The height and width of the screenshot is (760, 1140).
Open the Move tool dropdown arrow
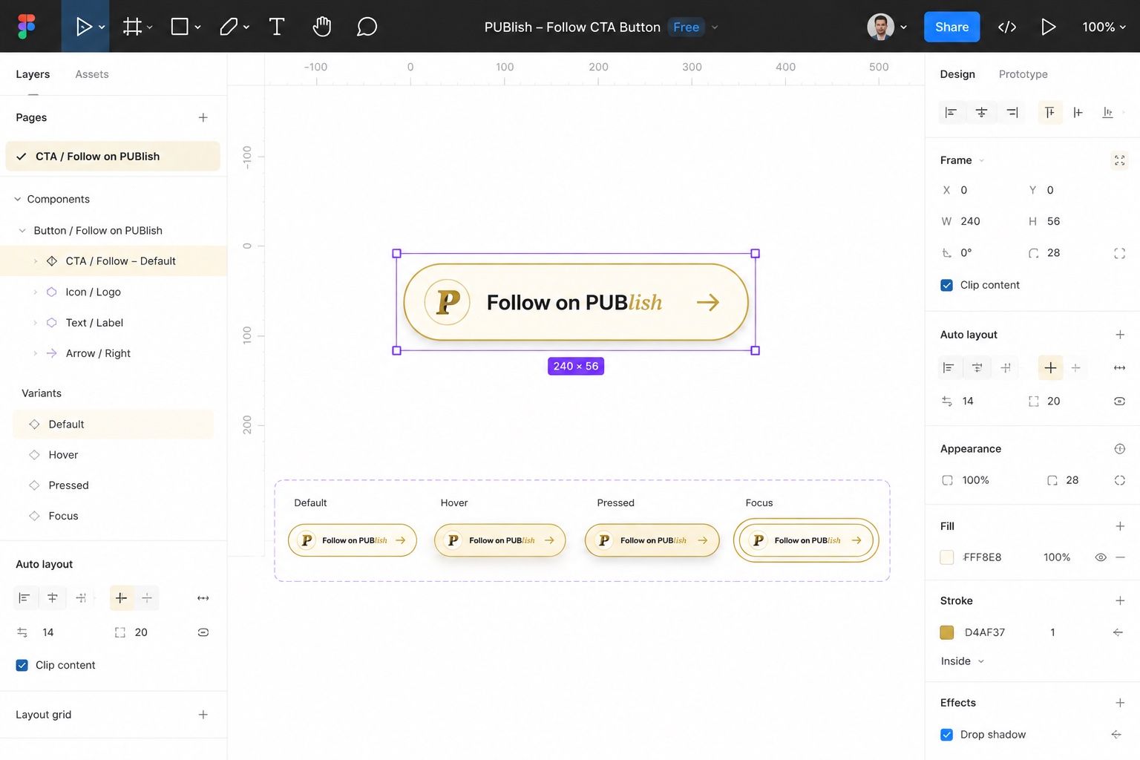point(102,27)
